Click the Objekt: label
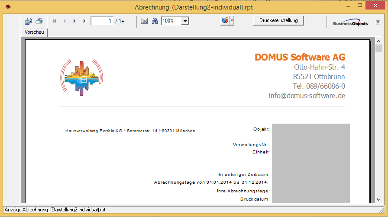 tap(261, 129)
